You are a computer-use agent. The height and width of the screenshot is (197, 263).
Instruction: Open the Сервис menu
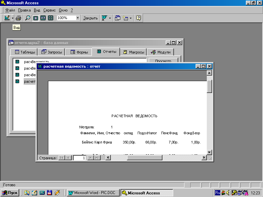click(x=50, y=10)
